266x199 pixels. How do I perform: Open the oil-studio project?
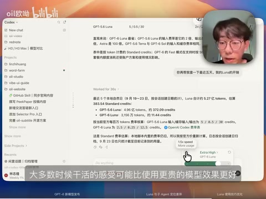pyautogui.click(x=16, y=77)
